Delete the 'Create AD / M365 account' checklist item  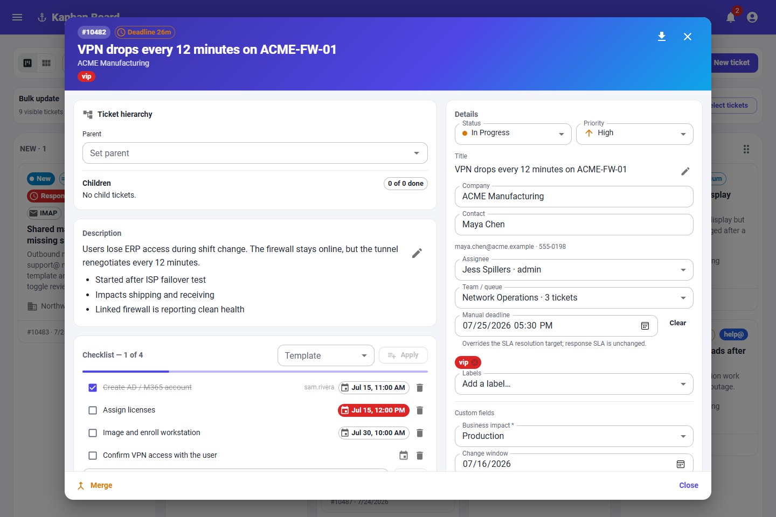click(420, 388)
